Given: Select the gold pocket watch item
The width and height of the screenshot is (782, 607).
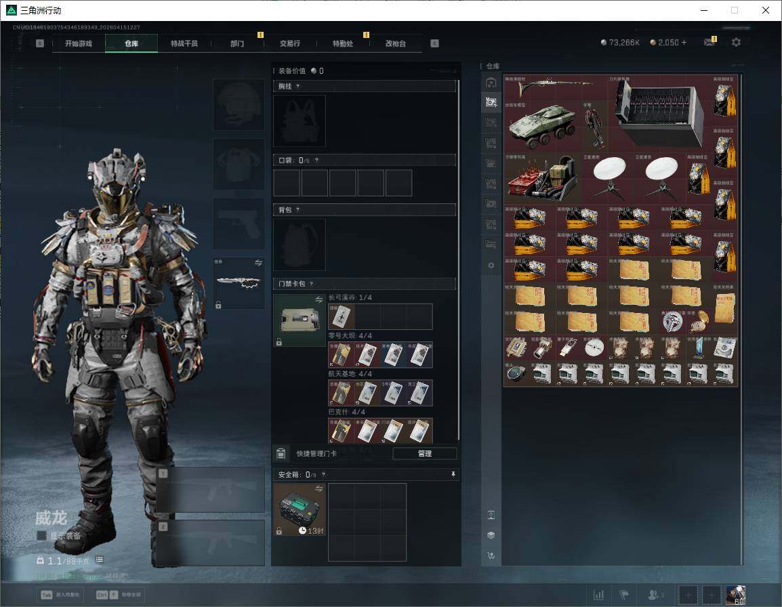Looking at the screenshot, I should click(699, 321).
